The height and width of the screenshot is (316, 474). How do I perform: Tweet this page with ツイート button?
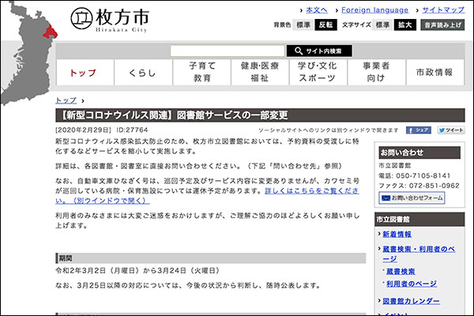click(451, 130)
